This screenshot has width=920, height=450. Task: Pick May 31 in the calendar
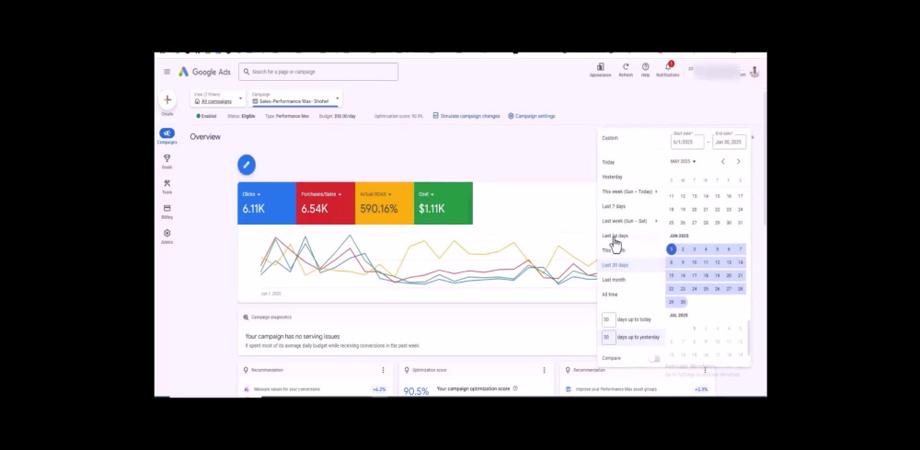tap(741, 223)
